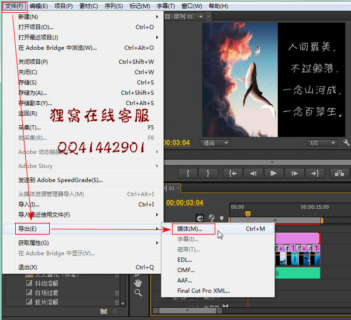
Task: Open the wrench settings icon in monitor
Action: [346, 143]
